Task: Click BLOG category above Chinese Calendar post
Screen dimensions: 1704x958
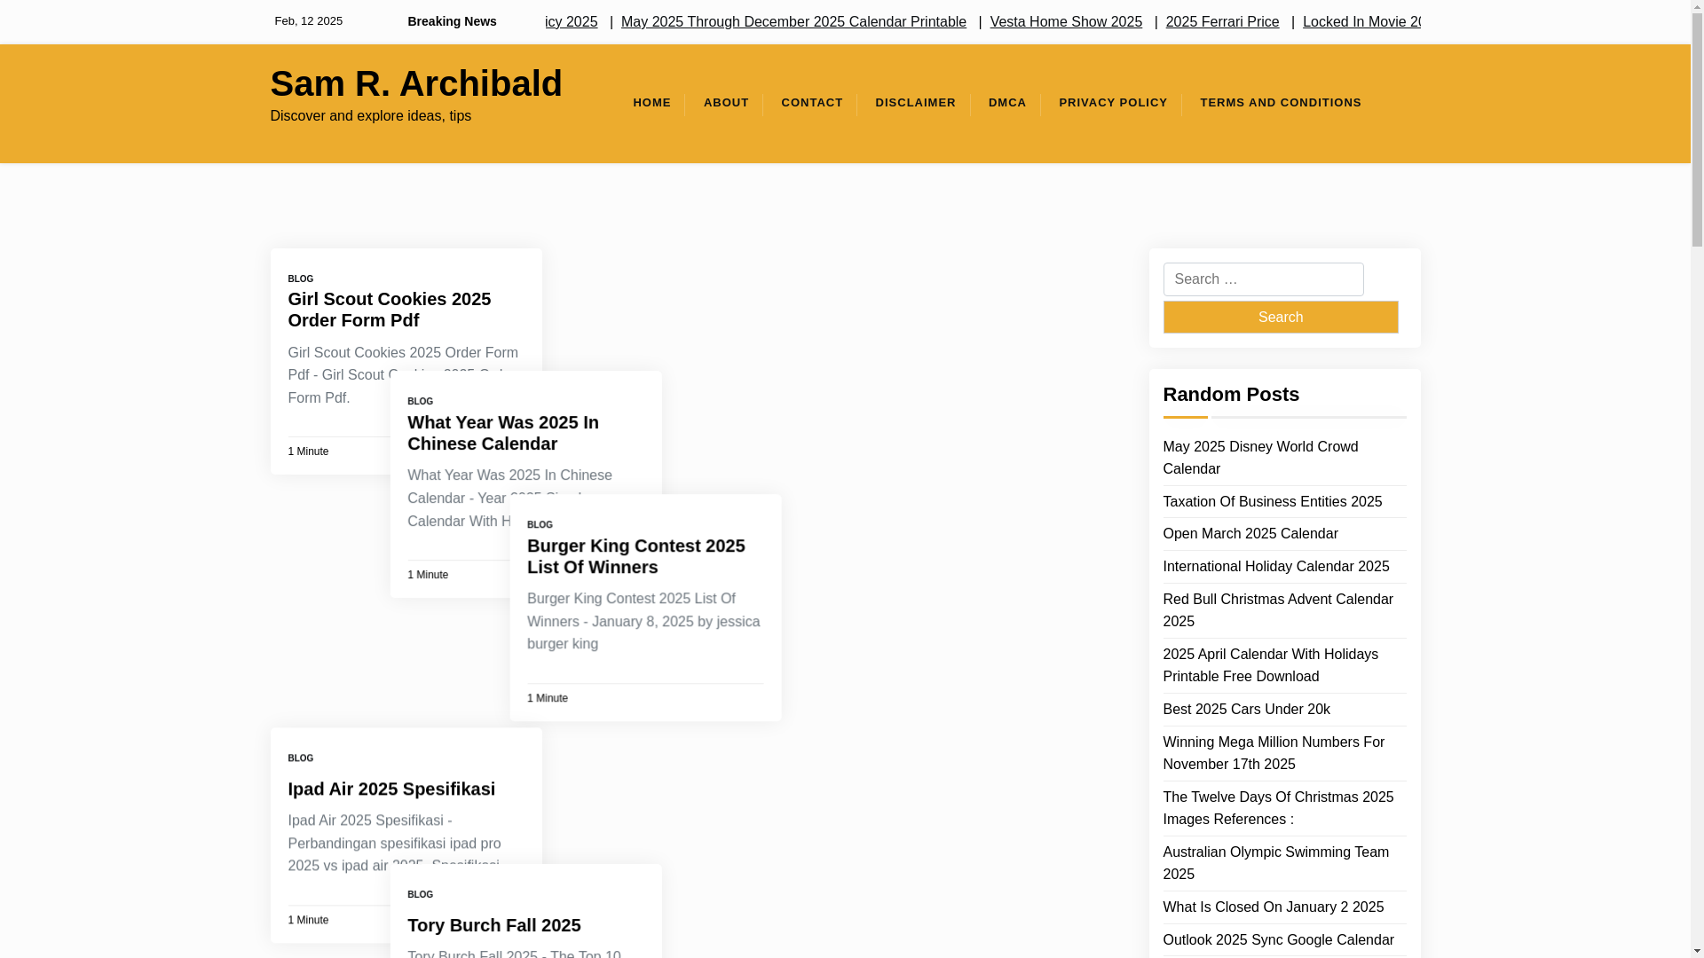Action: 420,402
